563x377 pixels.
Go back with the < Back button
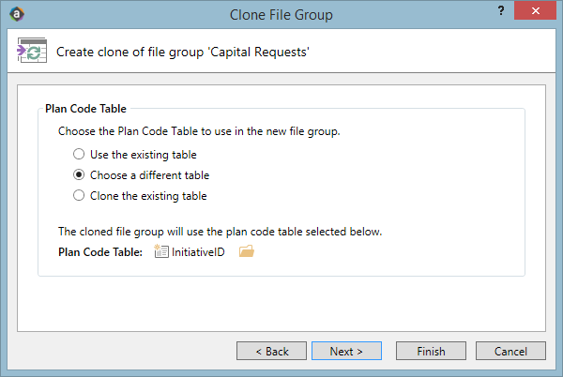coord(271,351)
